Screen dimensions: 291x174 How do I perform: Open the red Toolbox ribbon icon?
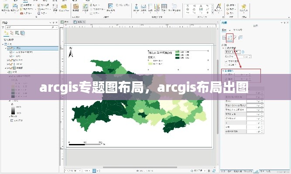coord(22,13)
